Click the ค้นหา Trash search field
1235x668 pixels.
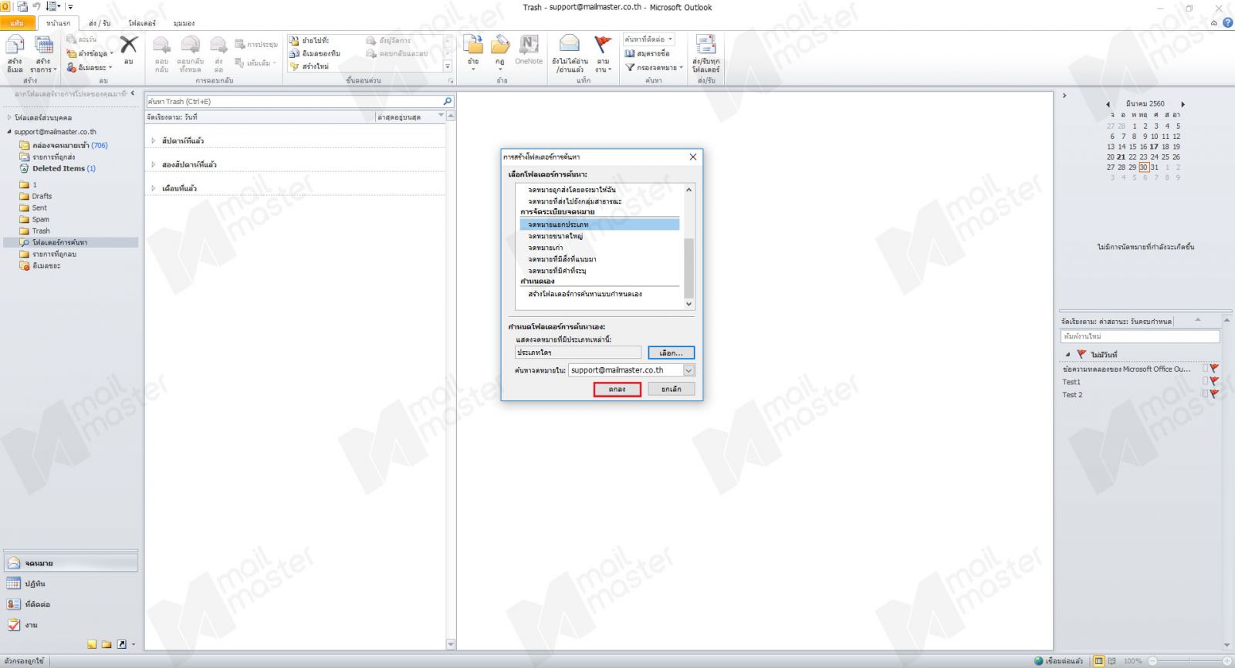(293, 101)
